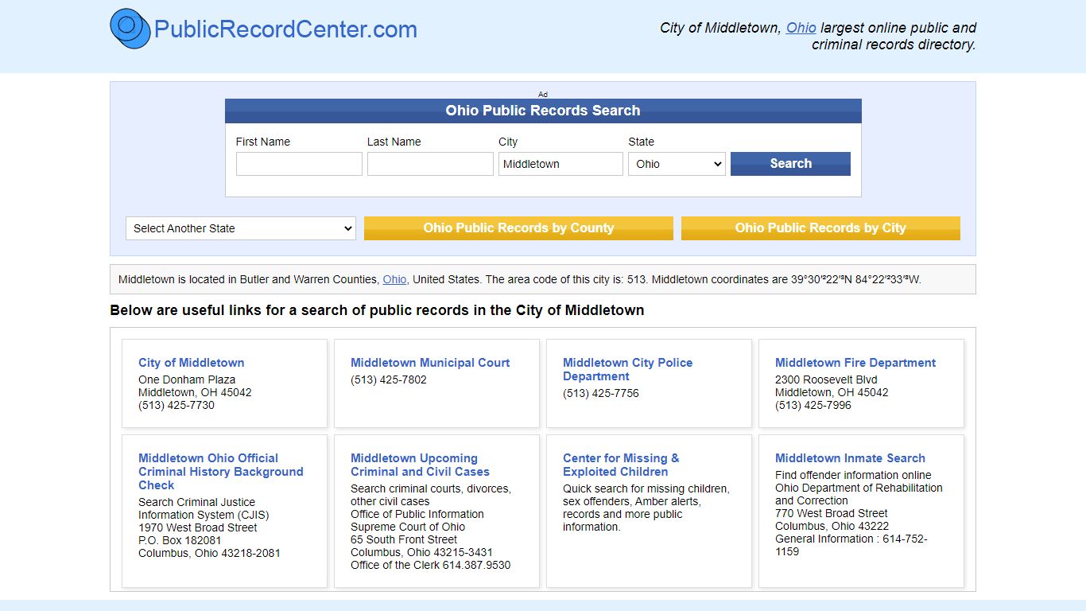Click the text 1970 West Broad Street
1086x611 pixels.
198,527
